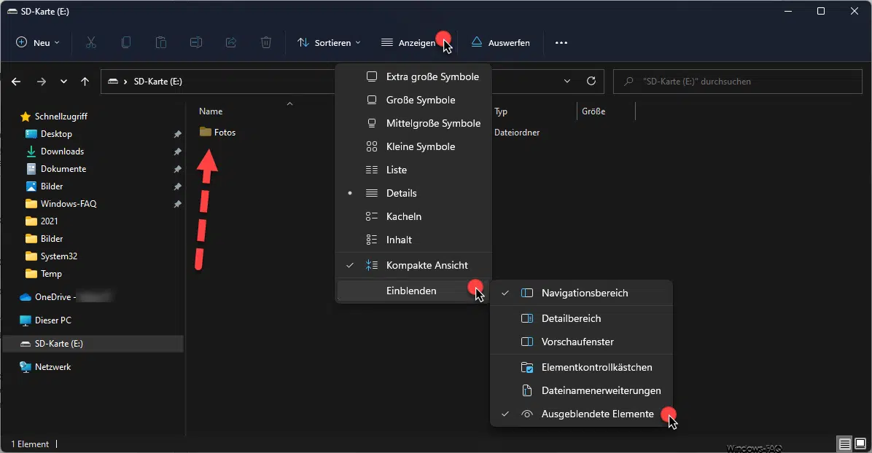Toggle the Detailbereich pane
872x453 pixels.
[581, 318]
